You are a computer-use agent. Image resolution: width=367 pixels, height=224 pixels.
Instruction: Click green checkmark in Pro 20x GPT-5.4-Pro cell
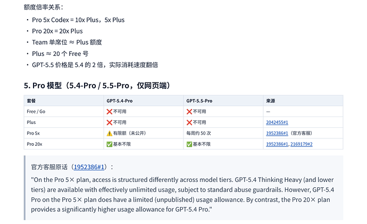[110, 144]
